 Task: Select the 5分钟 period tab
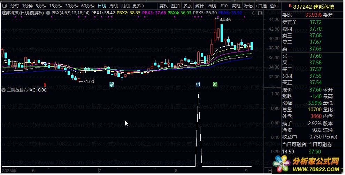41,6
